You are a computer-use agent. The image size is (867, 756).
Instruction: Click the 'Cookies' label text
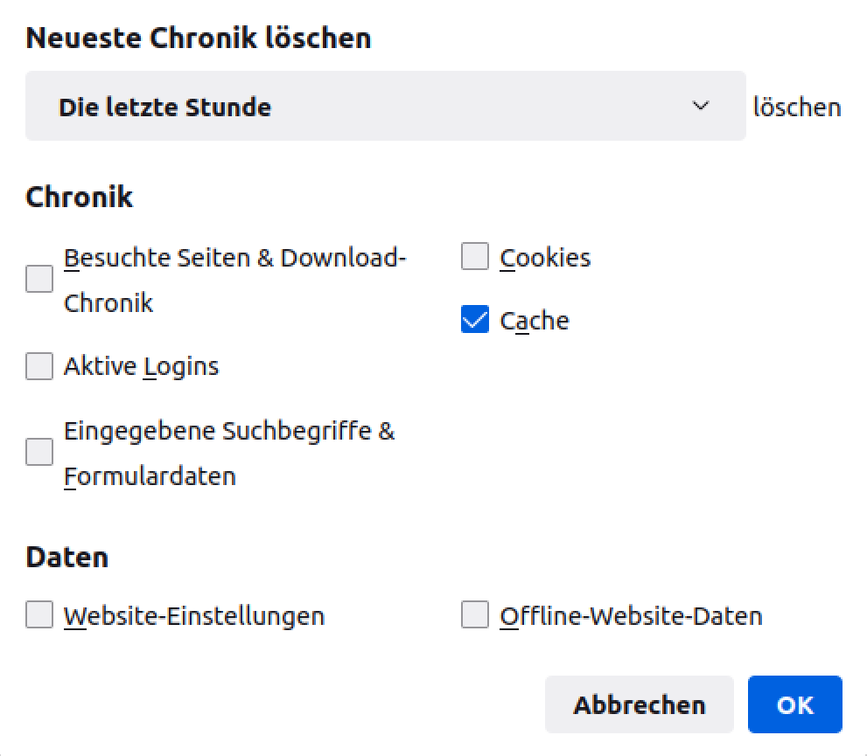[x=545, y=258]
